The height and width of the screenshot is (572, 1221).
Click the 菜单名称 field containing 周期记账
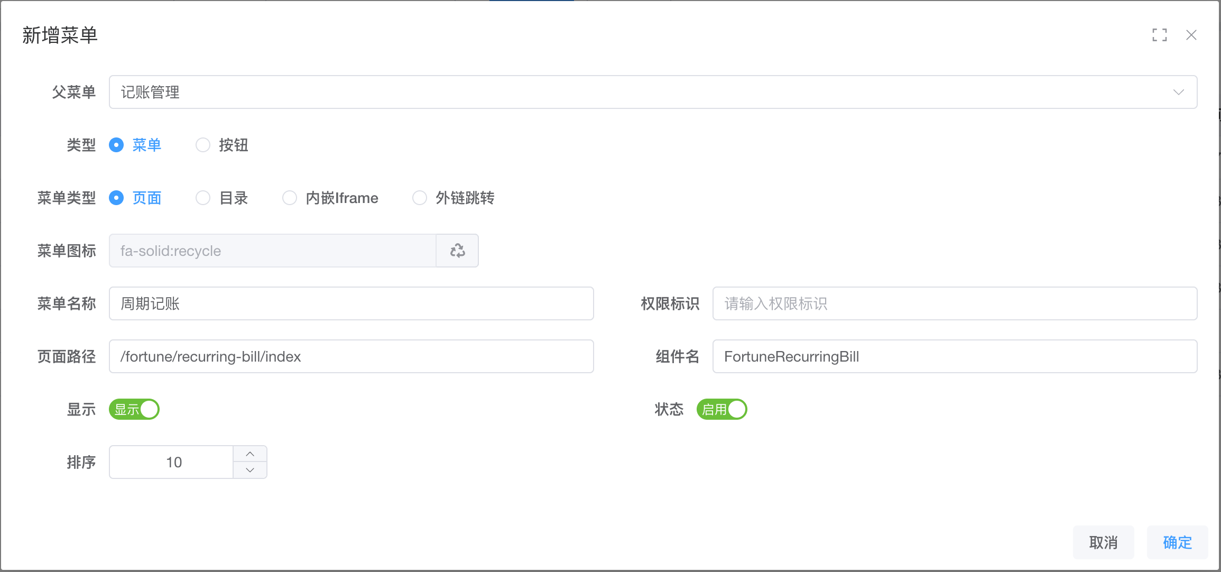[x=351, y=303]
